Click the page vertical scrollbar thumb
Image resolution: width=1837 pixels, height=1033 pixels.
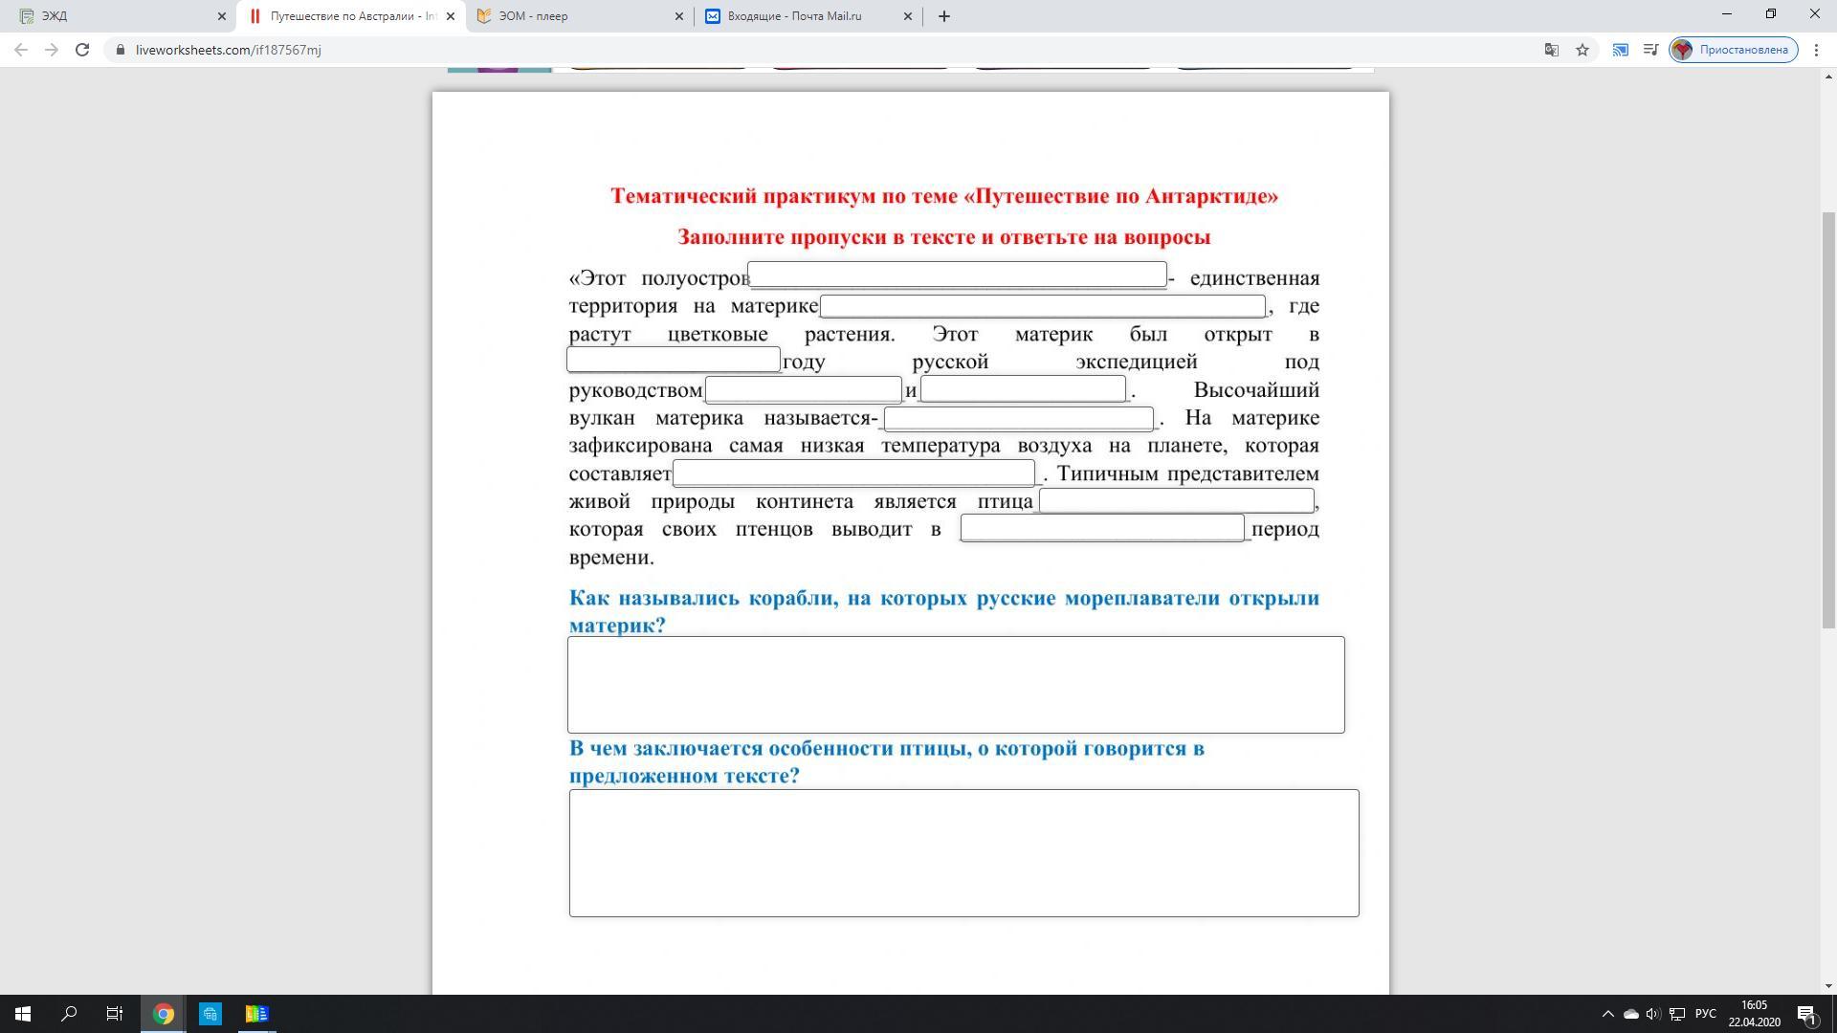pos(1828,421)
